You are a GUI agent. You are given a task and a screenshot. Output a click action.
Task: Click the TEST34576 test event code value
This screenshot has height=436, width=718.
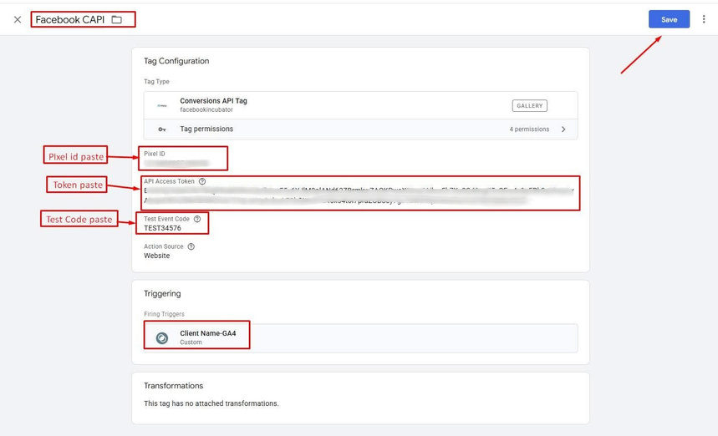[162, 228]
